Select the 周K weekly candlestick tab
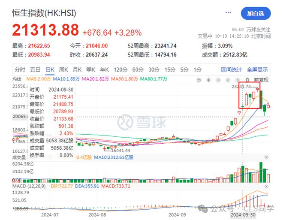This screenshot has height=220, width=283. coord(63,69)
